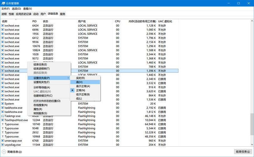
Task: Switch to the 进程 tab
Action: tap(4, 14)
